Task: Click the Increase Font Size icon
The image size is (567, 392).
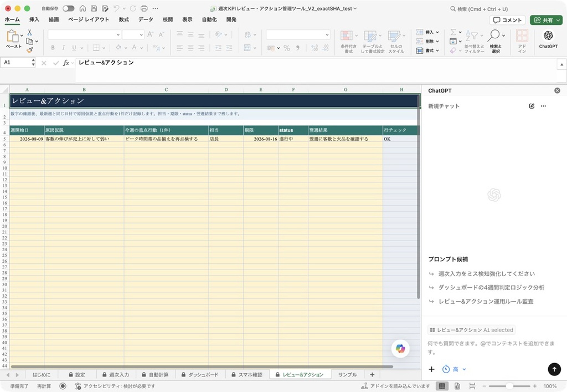Action: pyautogui.click(x=151, y=34)
